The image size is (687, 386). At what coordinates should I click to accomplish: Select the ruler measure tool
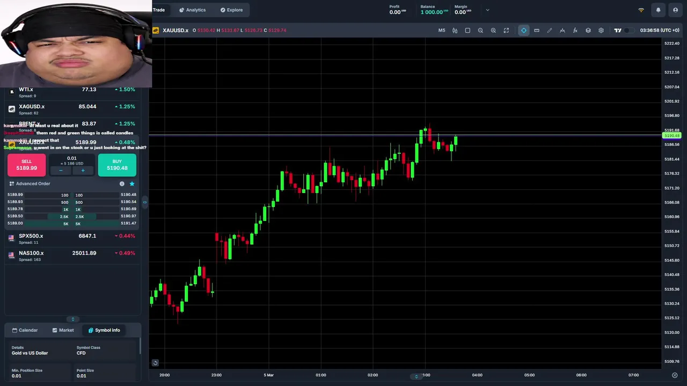pos(537,31)
